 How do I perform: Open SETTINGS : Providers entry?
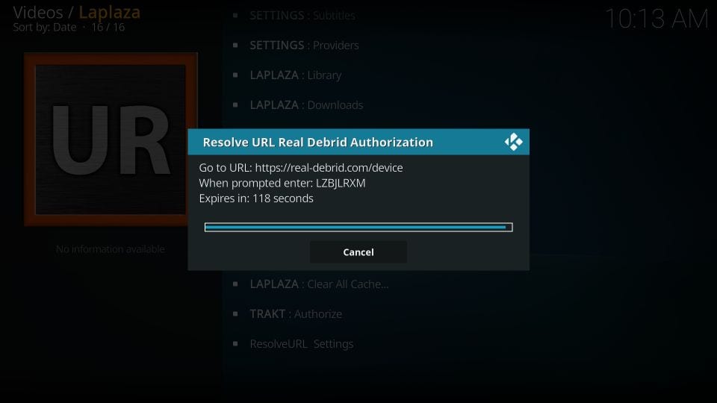(304, 46)
